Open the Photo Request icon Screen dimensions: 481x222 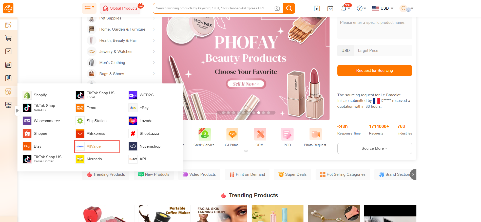[315, 134]
